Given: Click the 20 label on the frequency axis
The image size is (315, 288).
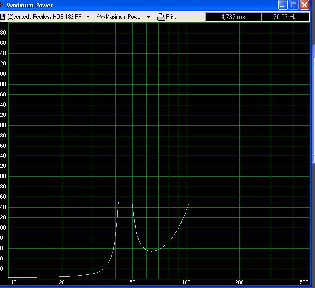Looking at the screenshot, I should point(62,282).
